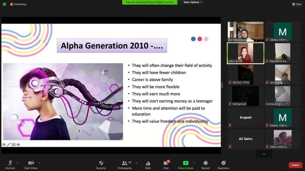Click the magenta dot on the slide
Image resolution: width=305 pixels, height=171 pixels.
[200, 39]
